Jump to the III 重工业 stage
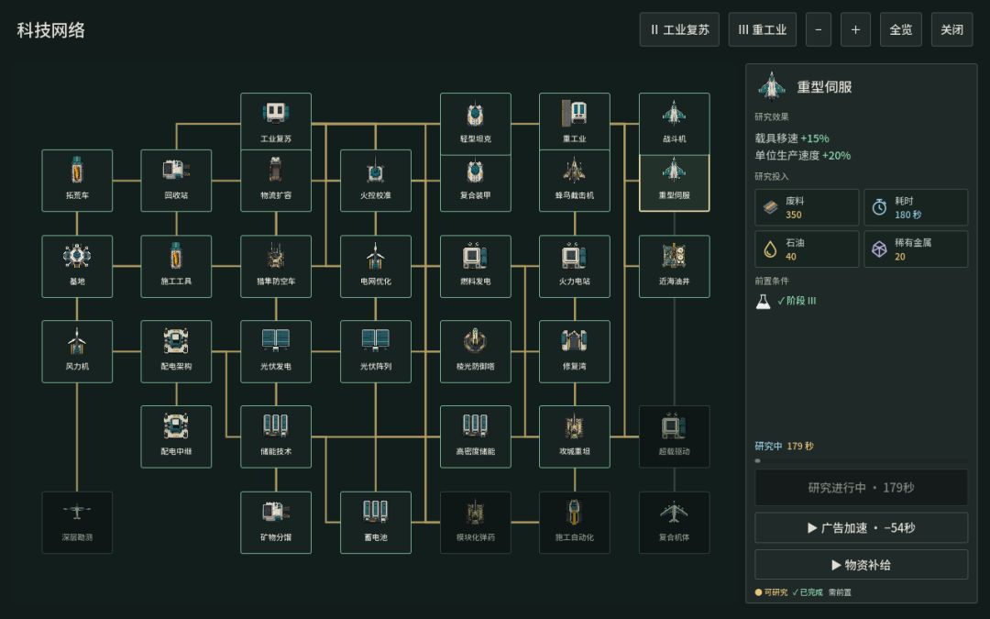 (x=763, y=29)
